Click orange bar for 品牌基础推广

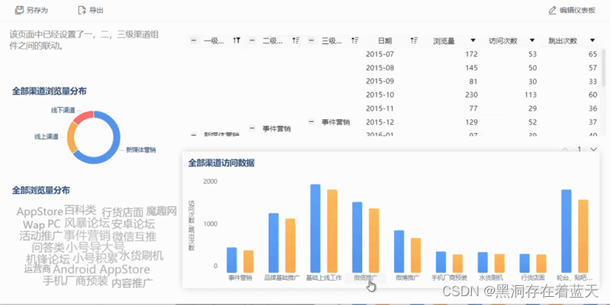point(291,246)
